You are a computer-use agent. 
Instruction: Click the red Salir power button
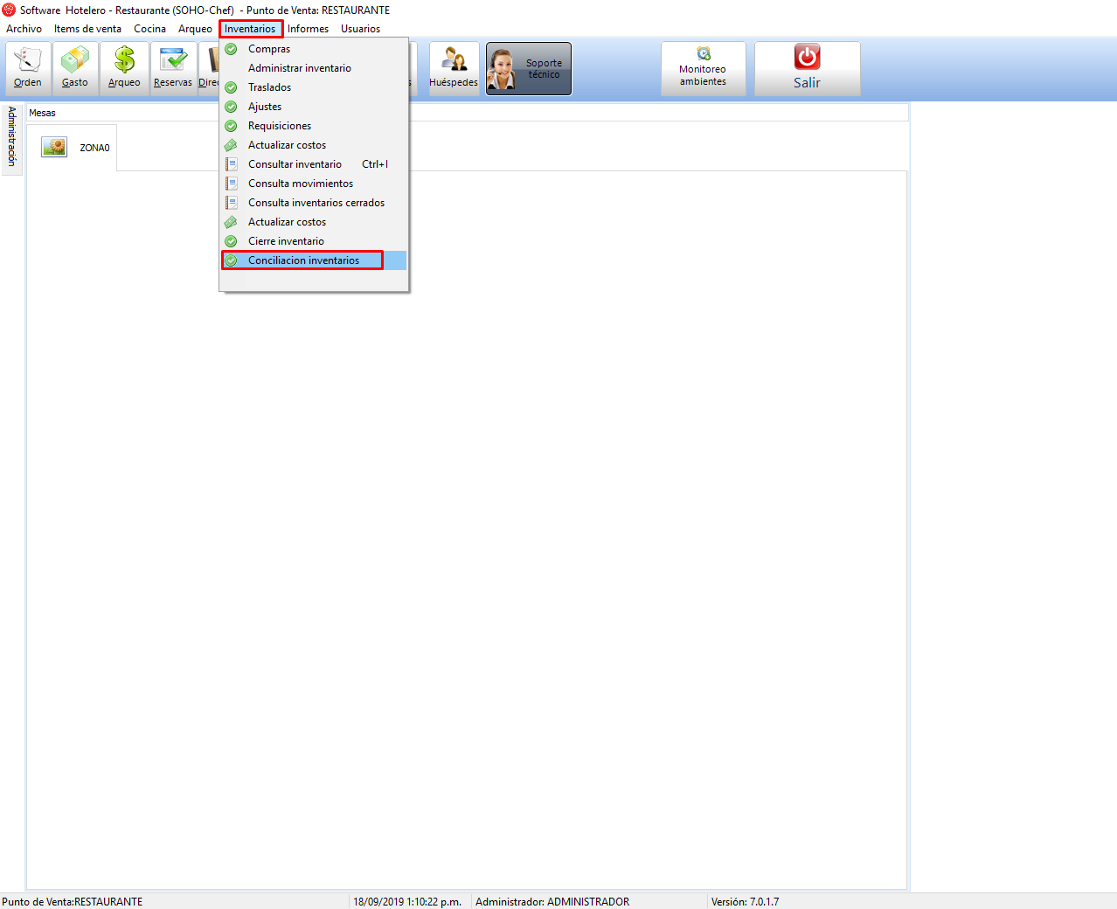[807, 68]
